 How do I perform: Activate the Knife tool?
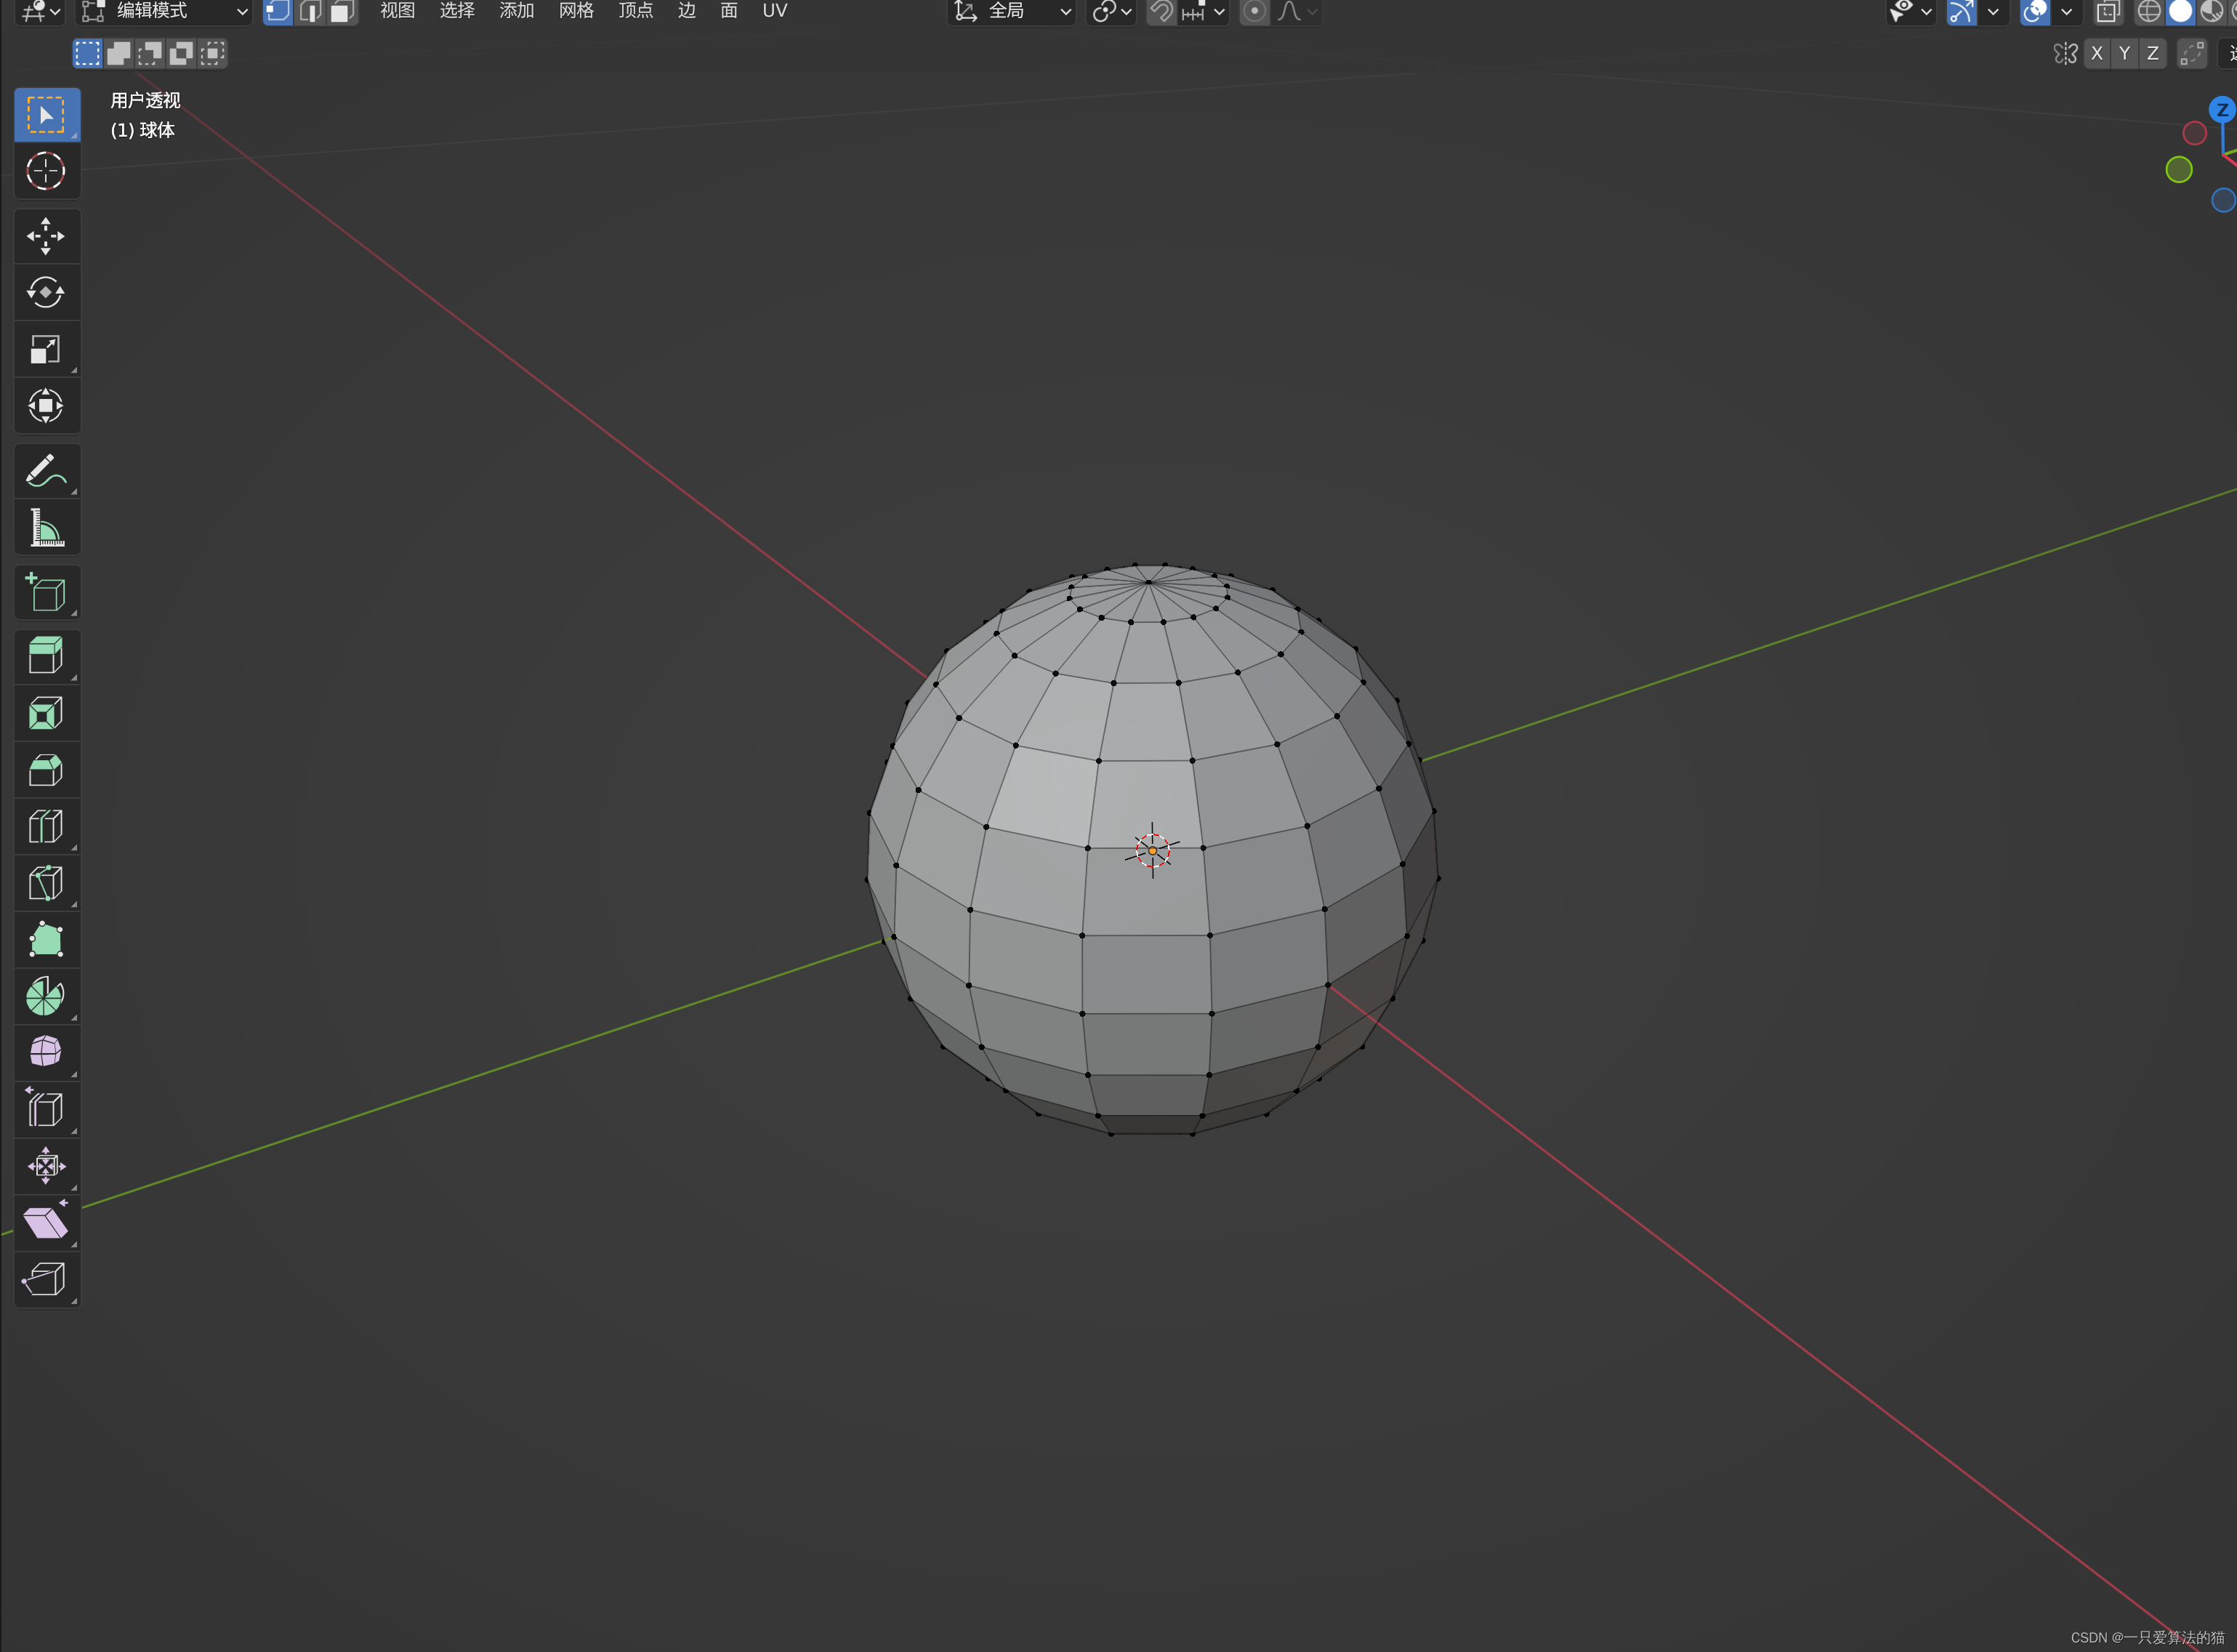coord(45,883)
